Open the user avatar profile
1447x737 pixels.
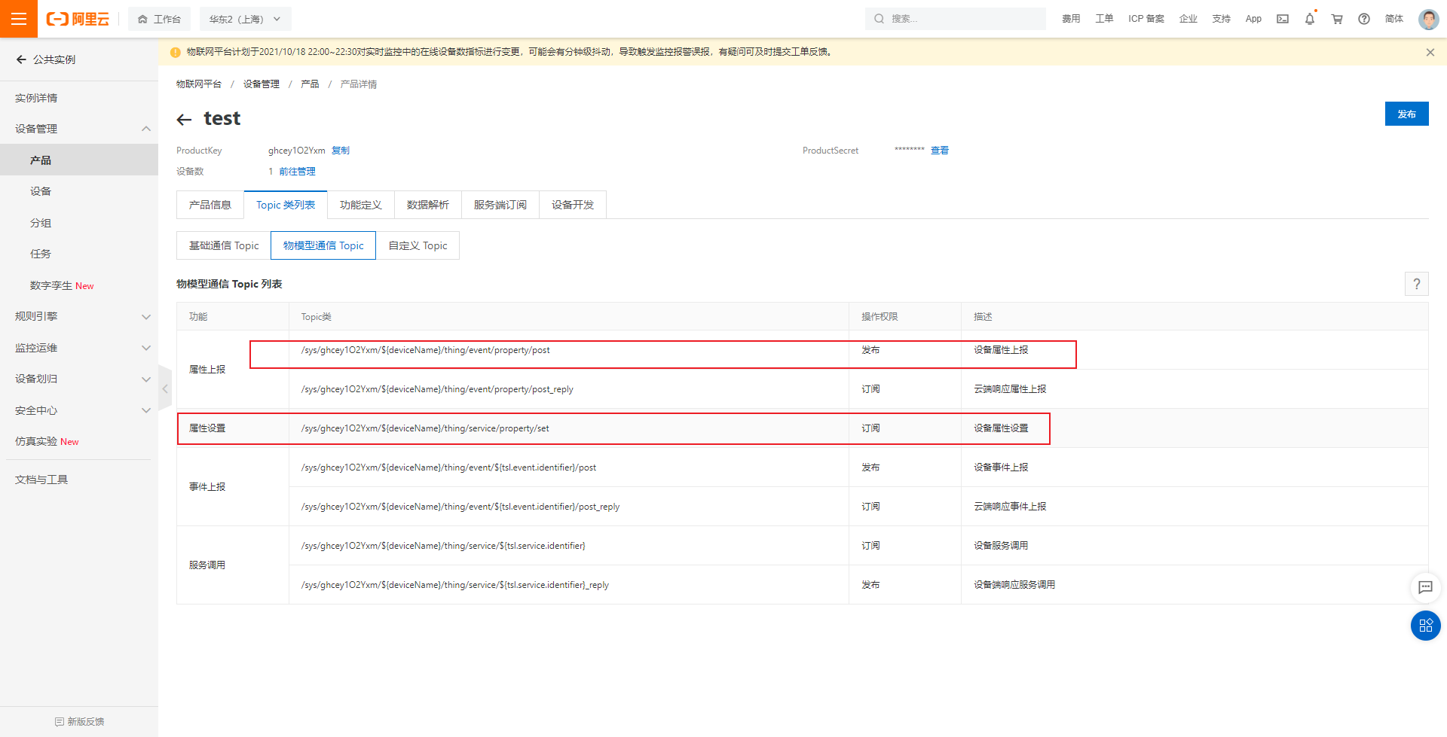click(x=1428, y=19)
